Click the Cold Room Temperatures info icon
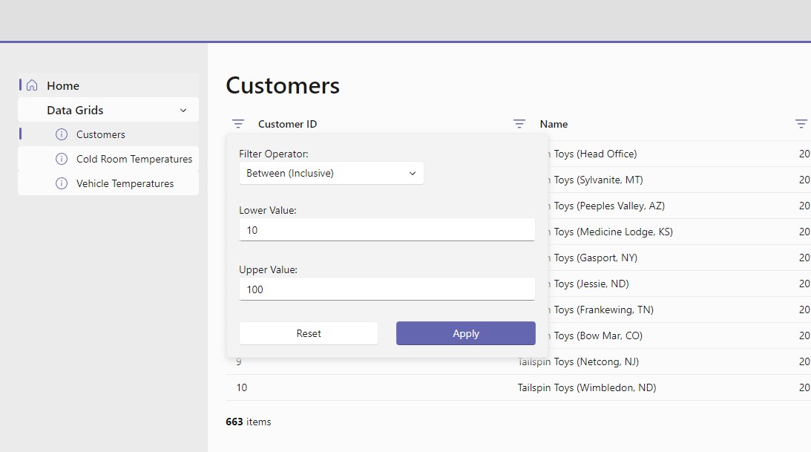This screenshot has height=452, width=811. click(x=62, y=159)
